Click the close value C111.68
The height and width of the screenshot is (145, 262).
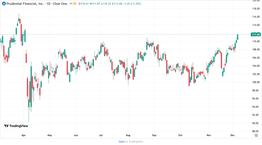[117, 3]
